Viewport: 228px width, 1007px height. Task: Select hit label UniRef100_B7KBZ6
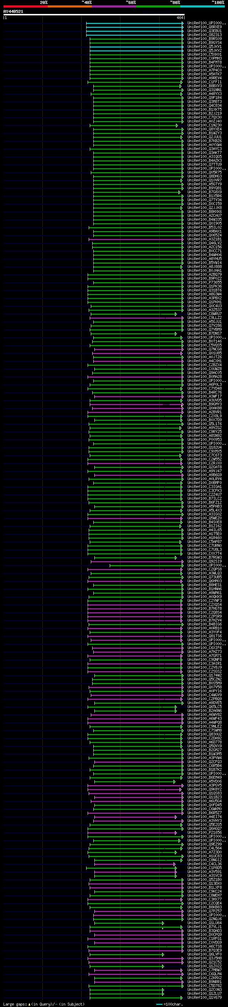(x=204, y=141)
